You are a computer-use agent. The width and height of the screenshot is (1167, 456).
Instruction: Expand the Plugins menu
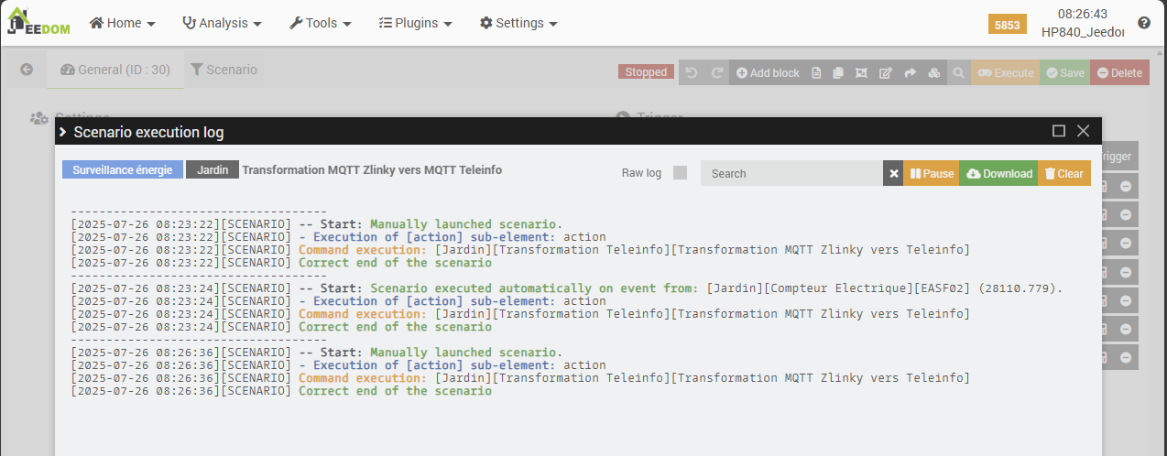(415, 23)
